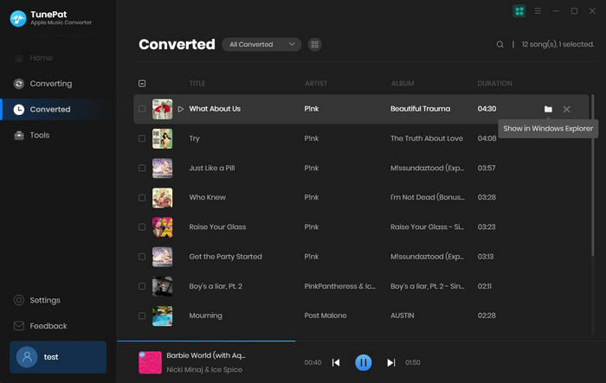Show What About Us in Windows Explorer
606x383 pixels.
(x=548, y=109)
